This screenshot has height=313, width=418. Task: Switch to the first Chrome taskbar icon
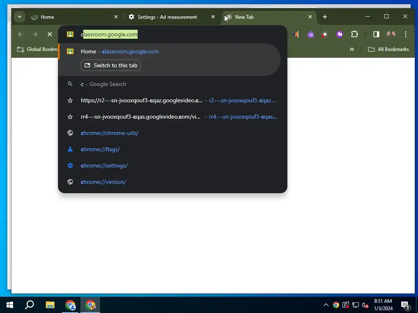(x=70, y=305)
